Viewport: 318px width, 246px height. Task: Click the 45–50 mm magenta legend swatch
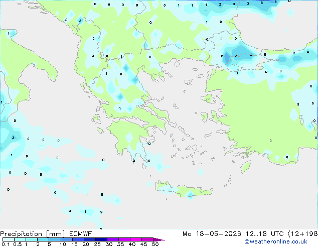(147, 239)
